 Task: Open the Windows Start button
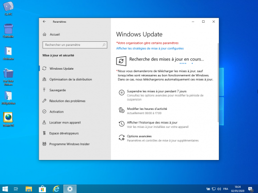(5, 189)
